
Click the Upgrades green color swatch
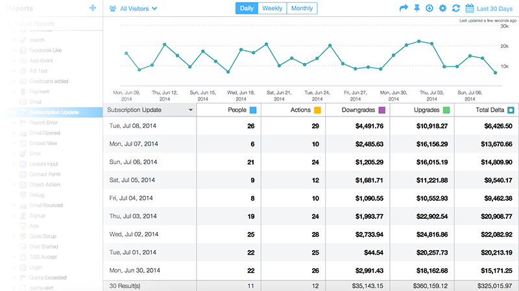click(446, 110)
